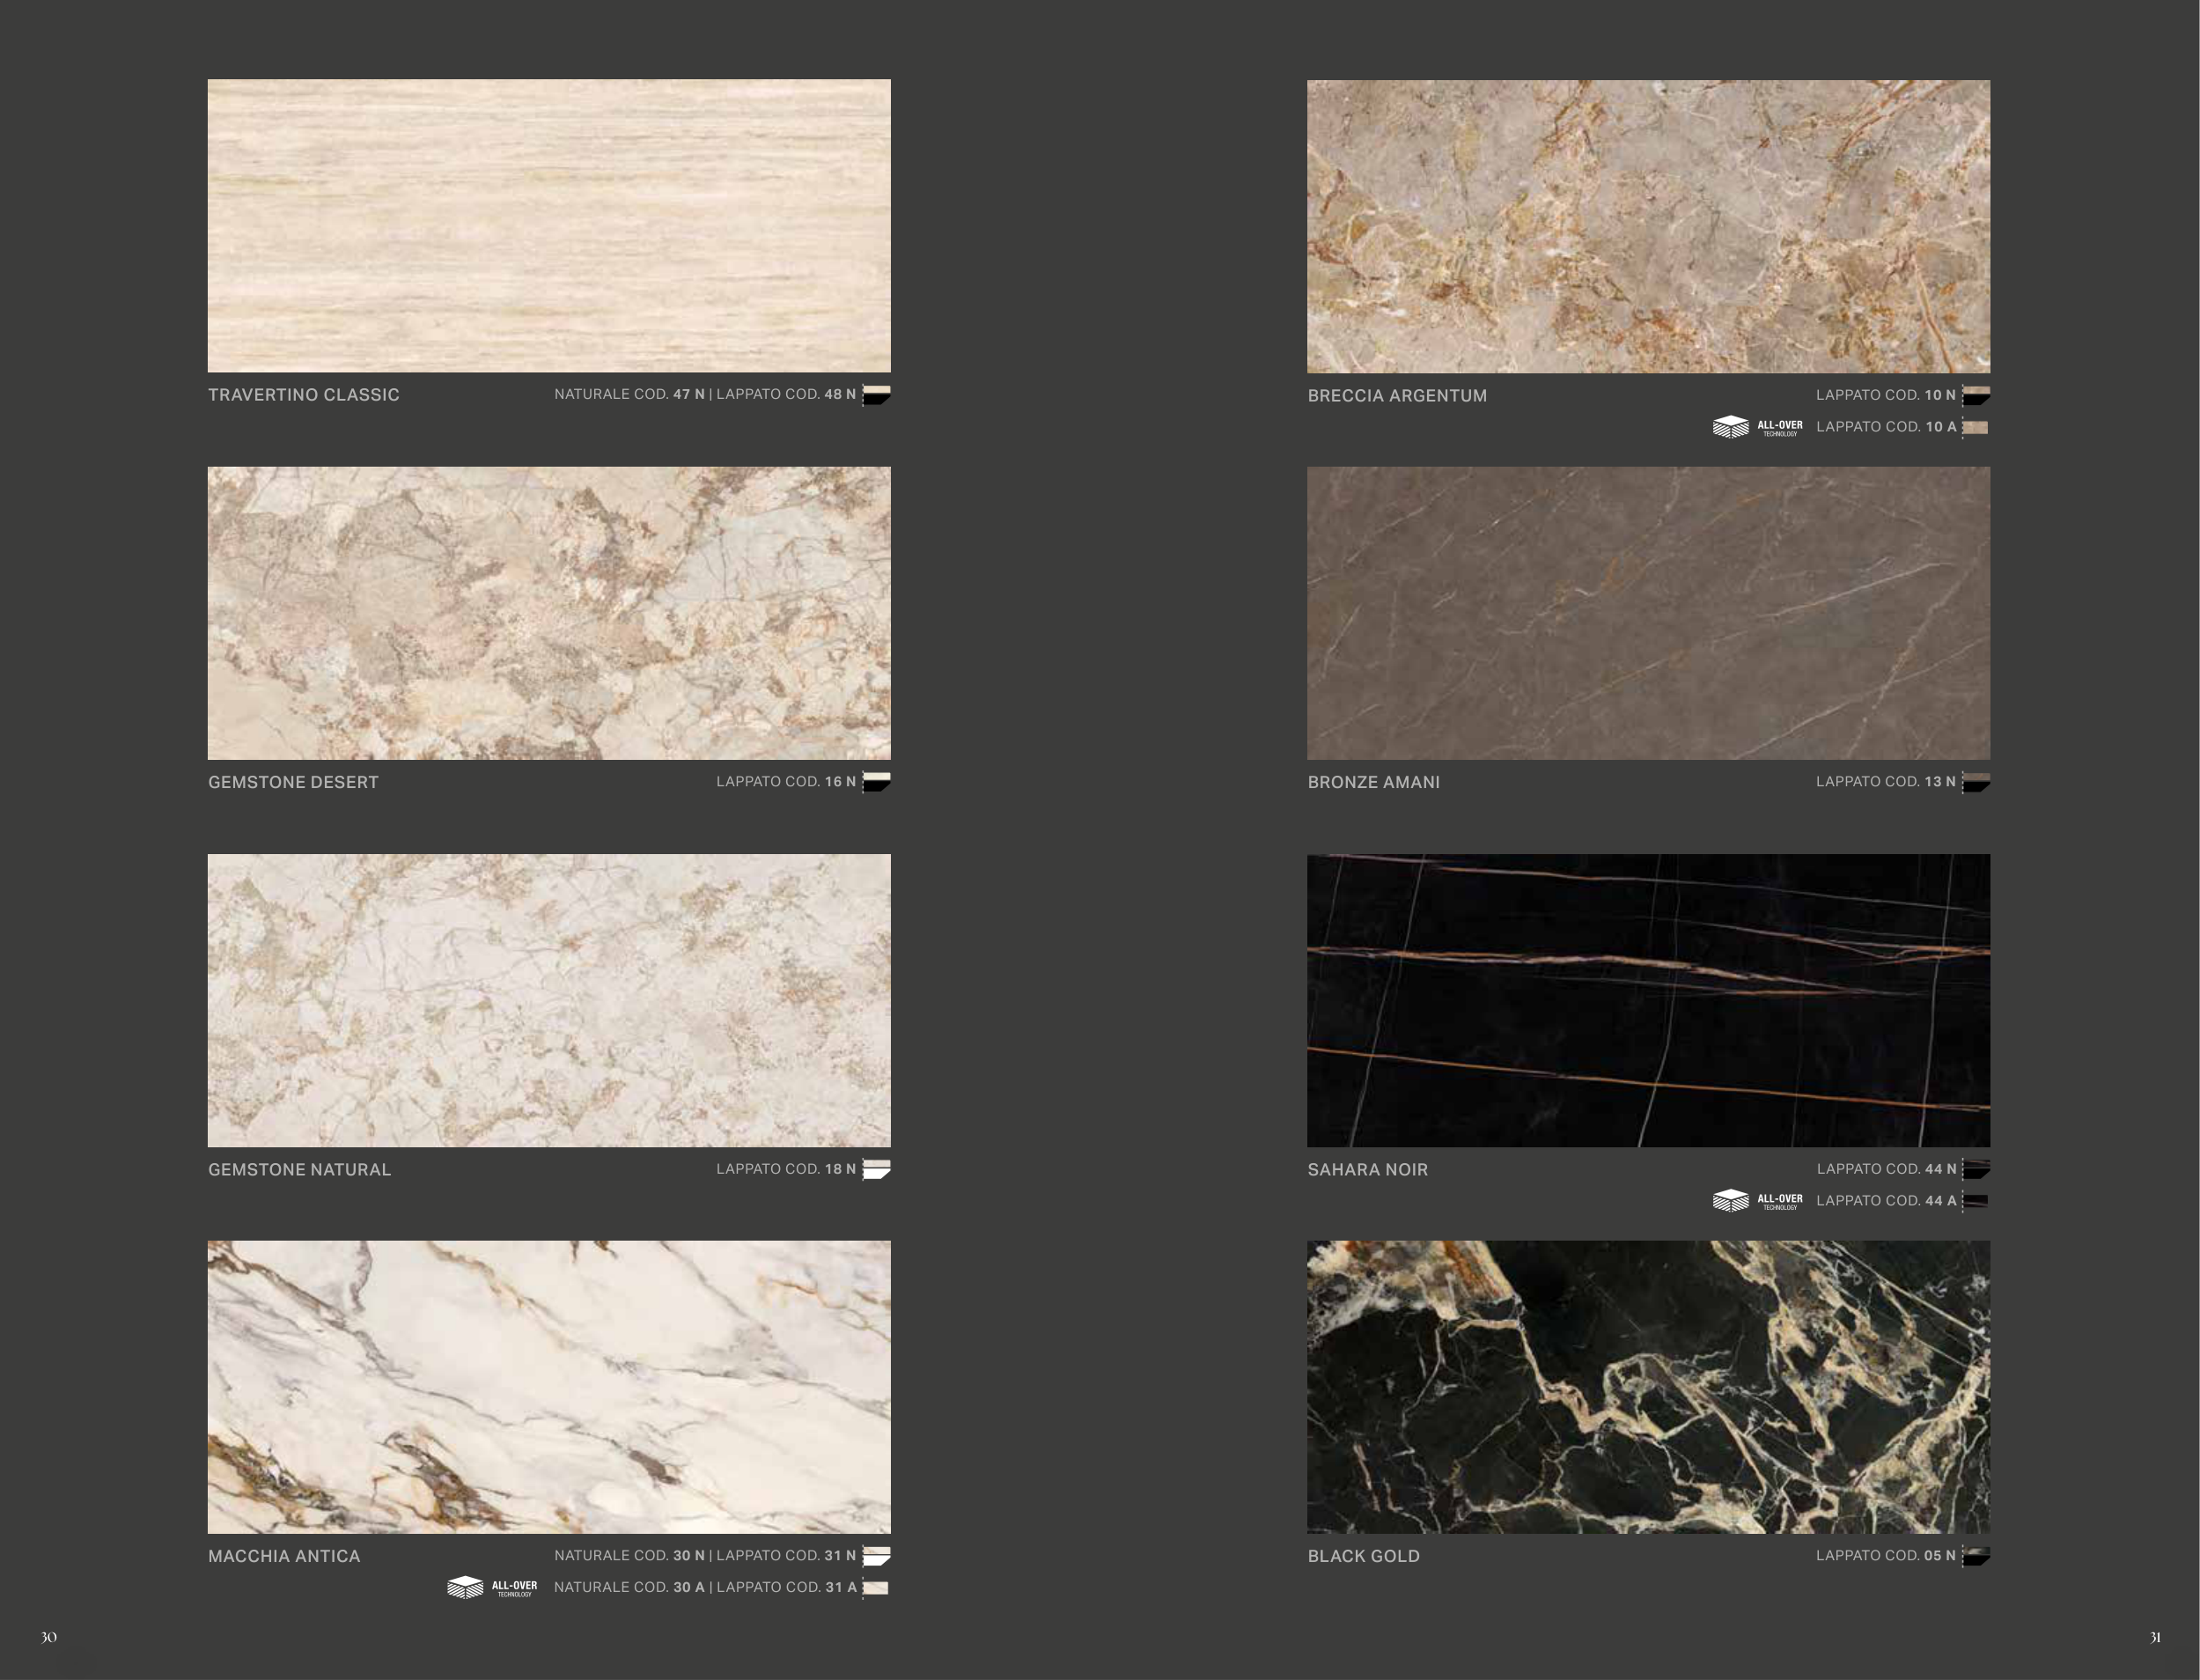Open the Macchia Antica marble image
The height and width of the screenshot is (1680, 2200).
[x=548, y=1386]
